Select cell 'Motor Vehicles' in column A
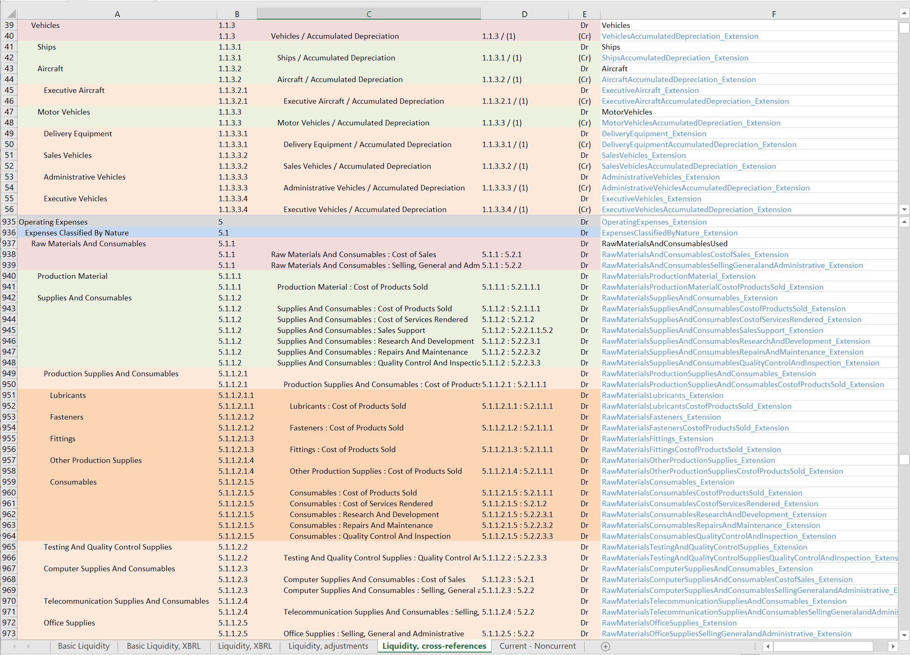Image resolution: width=910 pixels, height=655 pixels. (x=117, y=112)
